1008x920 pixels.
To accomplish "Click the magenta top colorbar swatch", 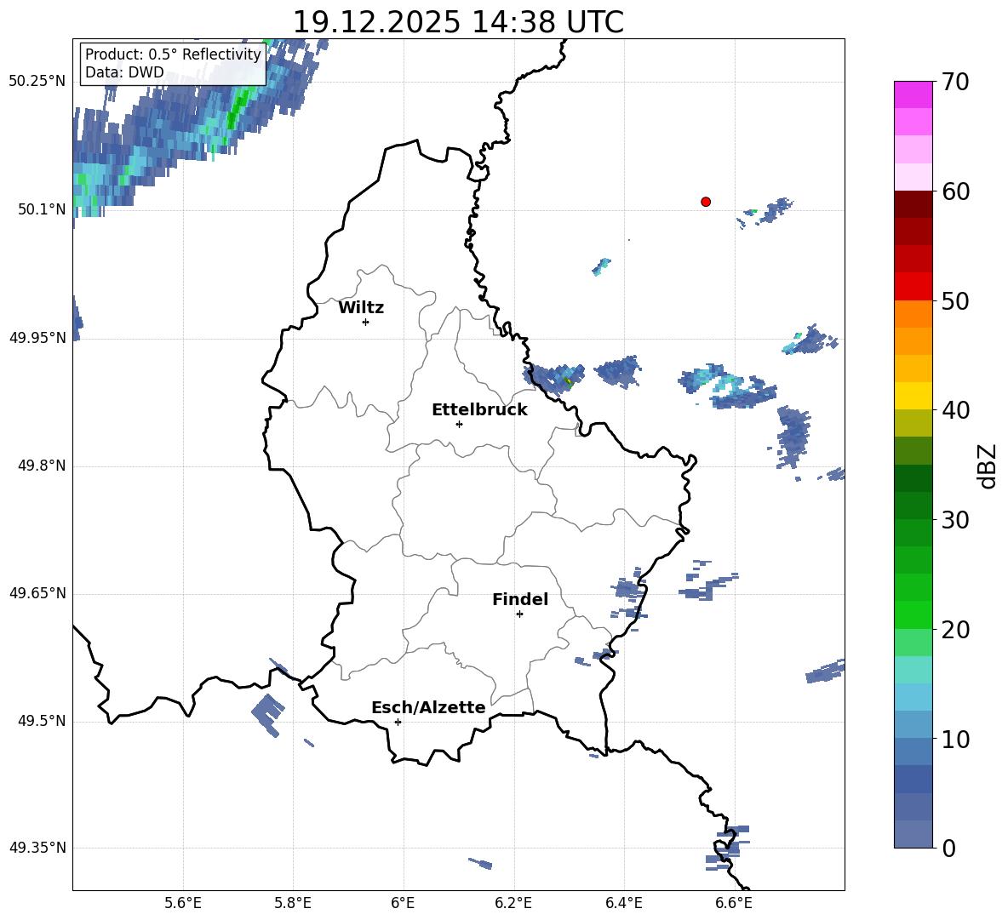I will pos(913,94).
